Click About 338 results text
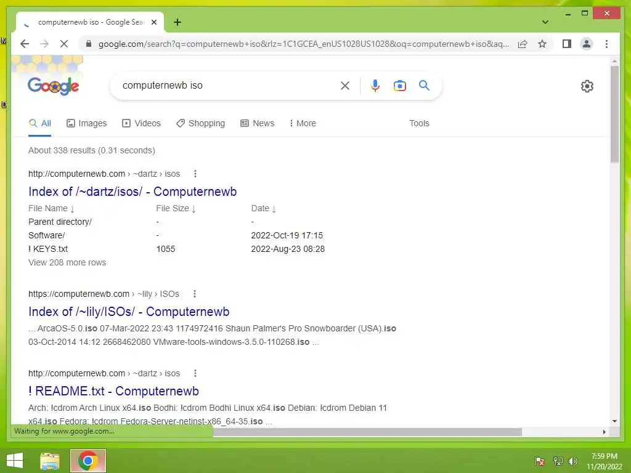The image size is (631, 473). click(x=91, y=150)
